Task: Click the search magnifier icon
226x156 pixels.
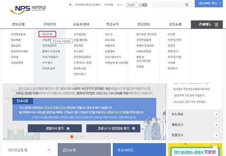Action: point(187,5)
